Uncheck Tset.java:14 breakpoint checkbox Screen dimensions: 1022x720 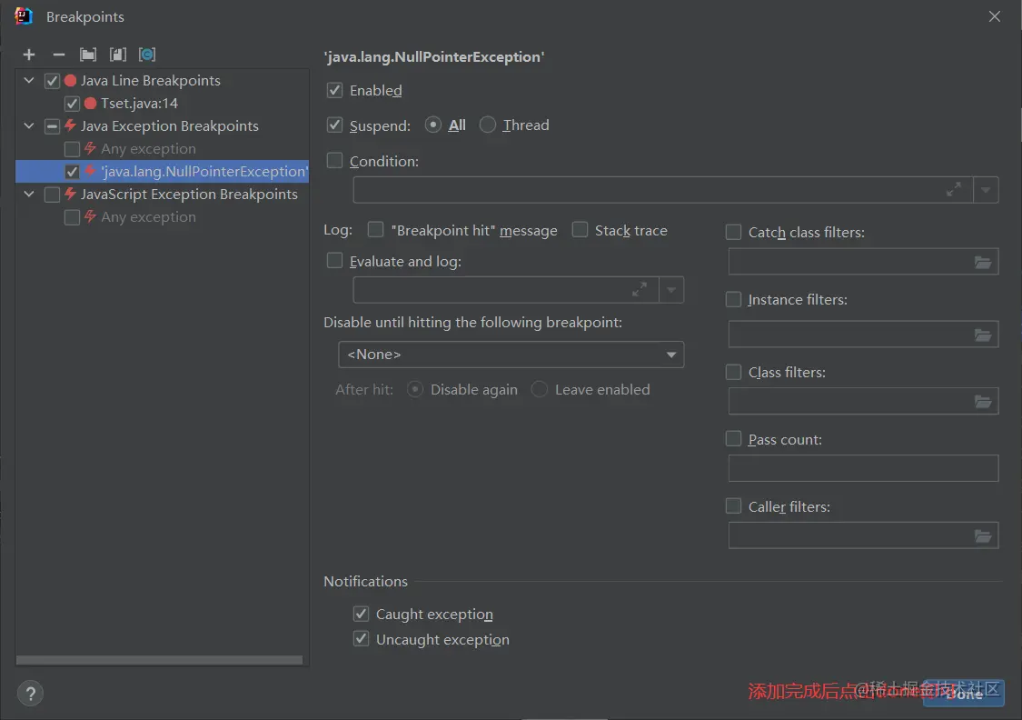point(73,104)
